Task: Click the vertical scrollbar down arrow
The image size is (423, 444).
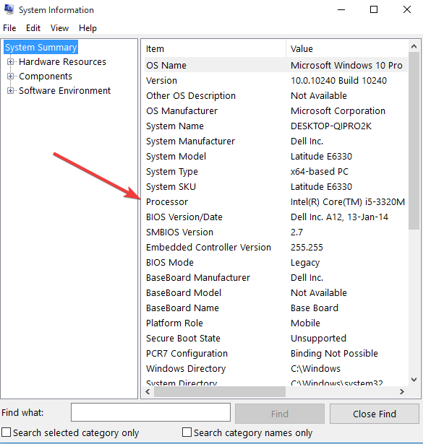Action: pyautogui.click(x=414, y=380)
